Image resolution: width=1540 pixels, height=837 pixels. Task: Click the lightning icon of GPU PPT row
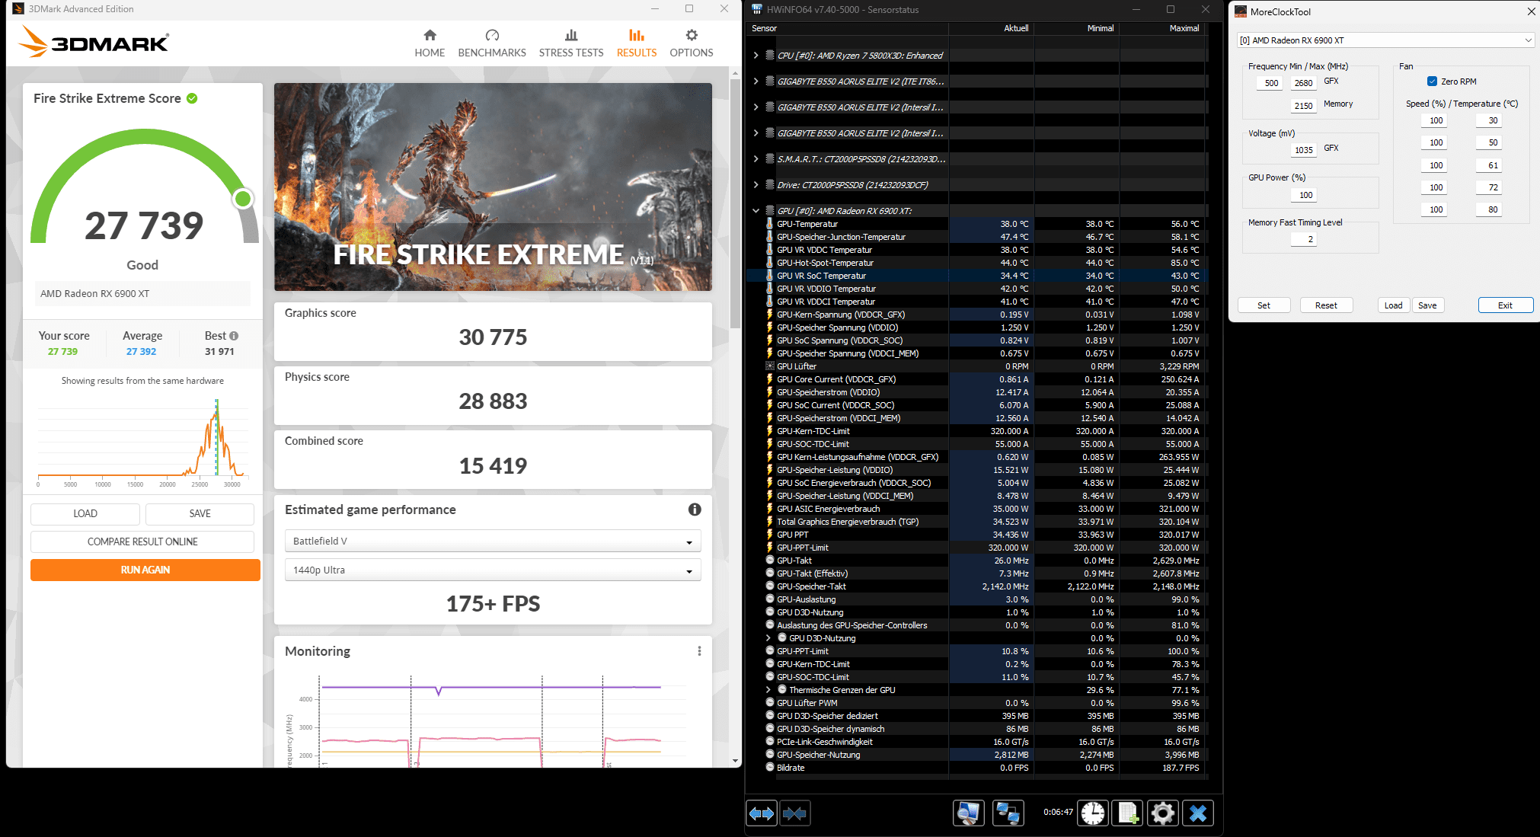pos(770,535)
